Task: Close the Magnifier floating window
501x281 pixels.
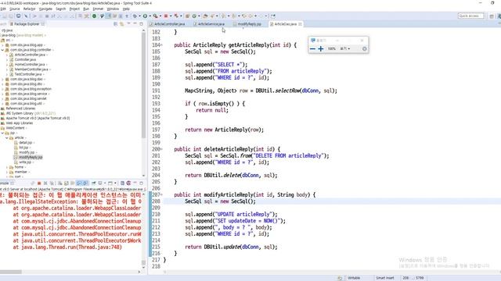Action: tap(362, 41)
